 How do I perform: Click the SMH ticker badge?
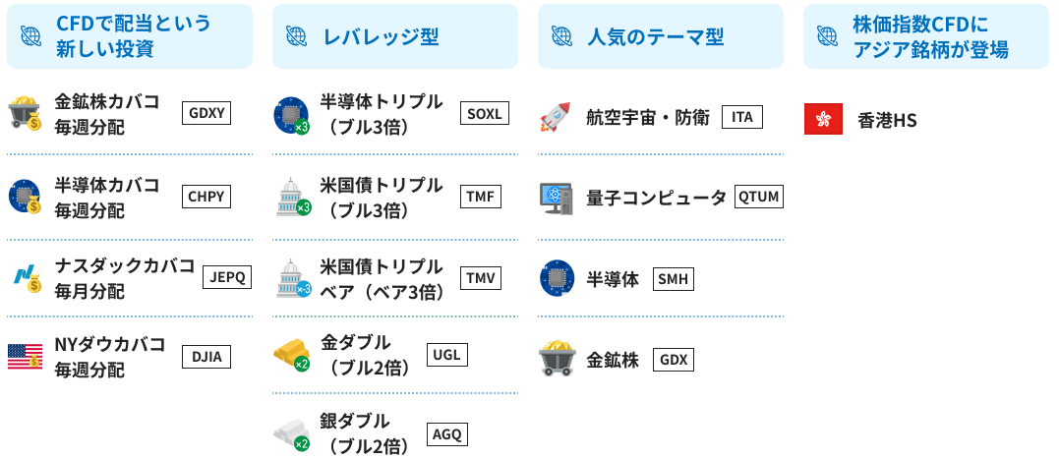(674, 279)
